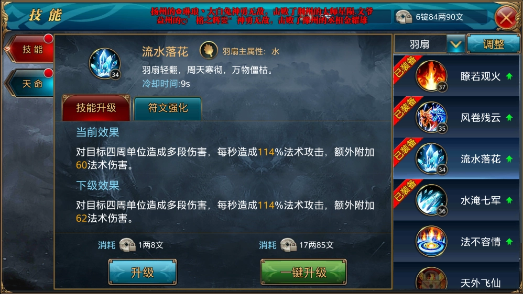Select the 法不容情 flame ring icon
This screenshot has width=523, height=294.
[x=431, y=241]
